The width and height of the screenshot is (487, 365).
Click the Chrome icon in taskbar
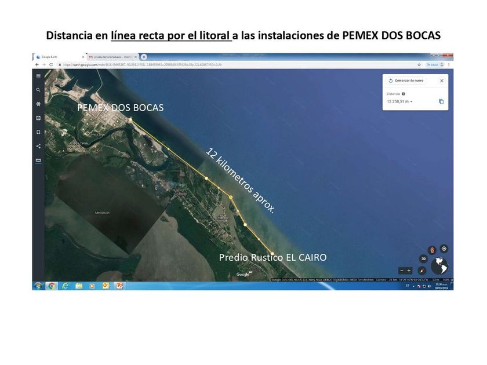click(x=52, y=286)
